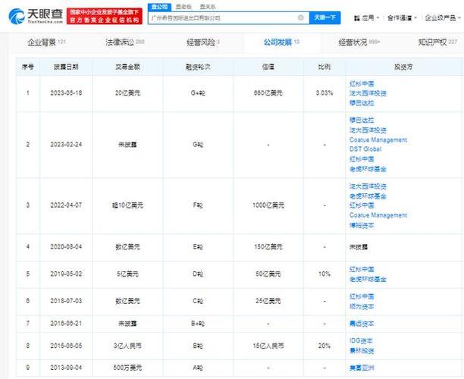
Task: Open 红杉中国 in the 2023-05-18 row
Action: 362,83
